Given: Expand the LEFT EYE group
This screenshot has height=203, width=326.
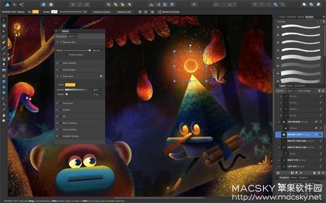Looking at the screenshot, I should coord(279,166).
